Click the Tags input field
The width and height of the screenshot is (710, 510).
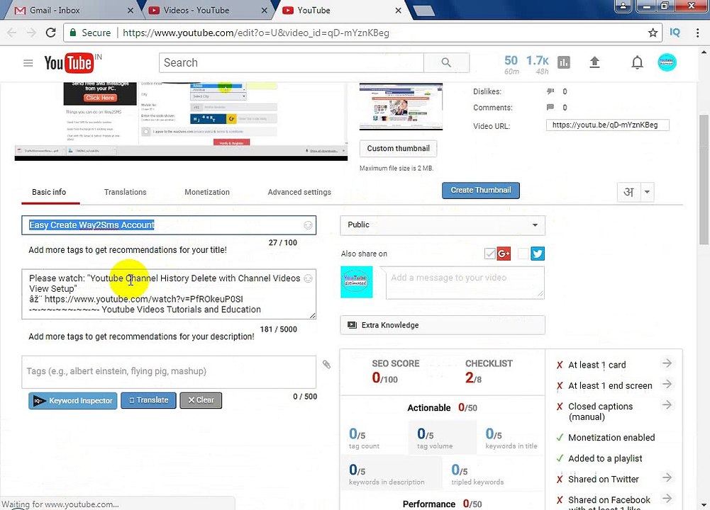click(169, 372)
